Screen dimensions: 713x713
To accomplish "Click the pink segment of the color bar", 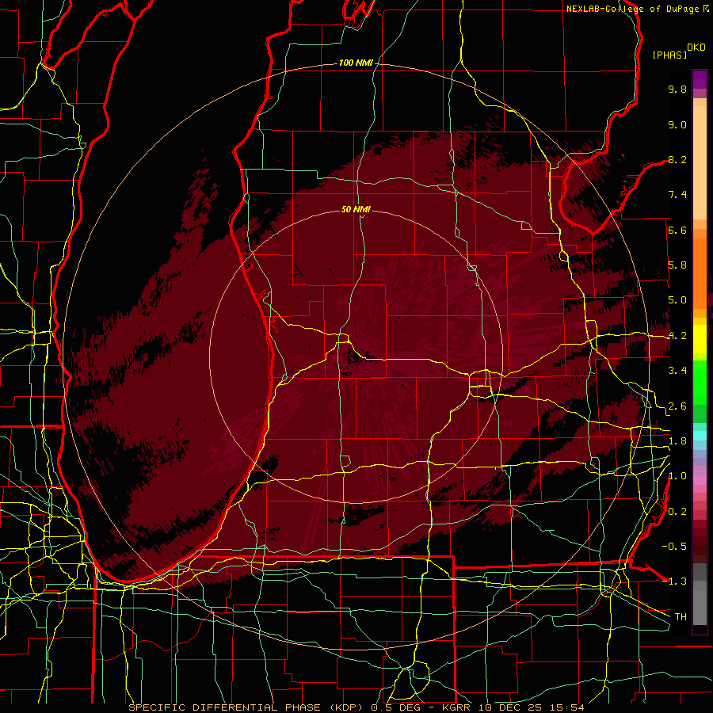I will click(700, 480).
